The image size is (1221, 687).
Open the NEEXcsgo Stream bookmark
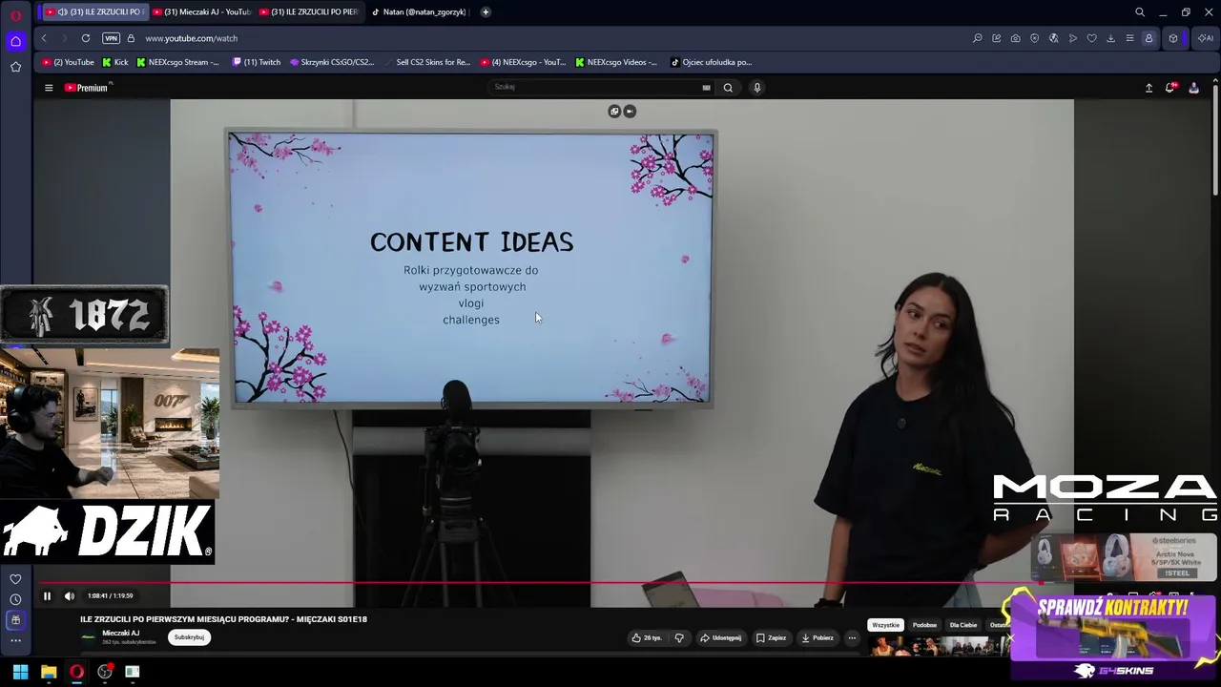[177, 62]
